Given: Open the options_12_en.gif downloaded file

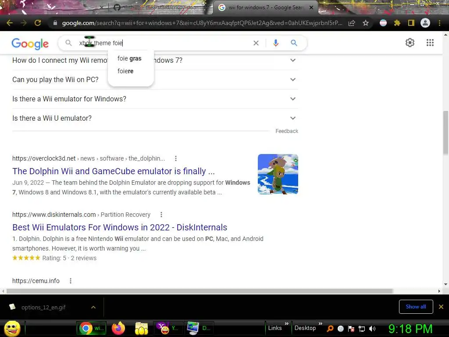Looking at the screenshot, I should [x=43, y=307].
